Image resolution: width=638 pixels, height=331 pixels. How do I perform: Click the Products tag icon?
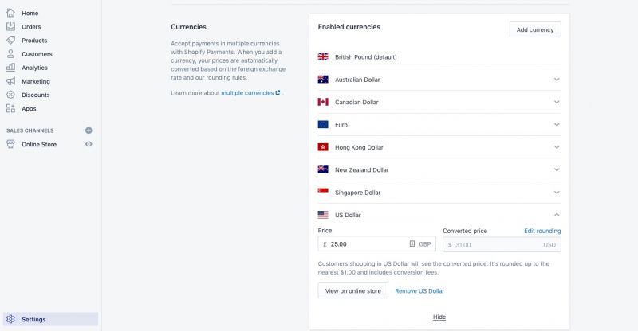pyautogui.click(x=11, y=41)
